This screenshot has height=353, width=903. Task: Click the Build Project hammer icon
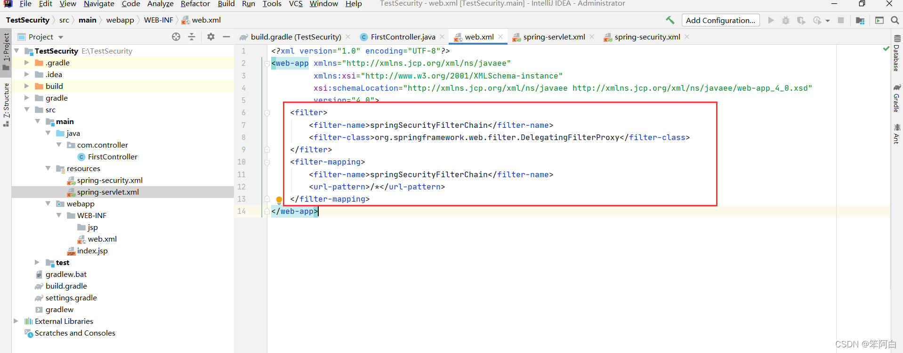670,20
